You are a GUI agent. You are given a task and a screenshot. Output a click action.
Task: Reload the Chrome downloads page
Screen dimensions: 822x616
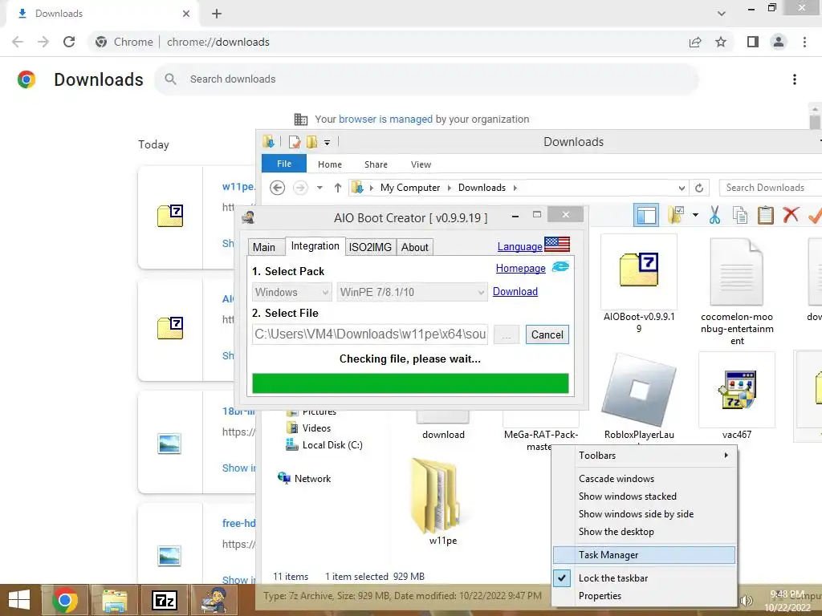pyautogui.click(x=69, y=42)
